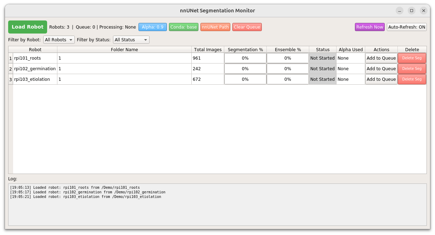435x235 pixels.
Task: Click the Conda: base environment button
Action: 183,27
